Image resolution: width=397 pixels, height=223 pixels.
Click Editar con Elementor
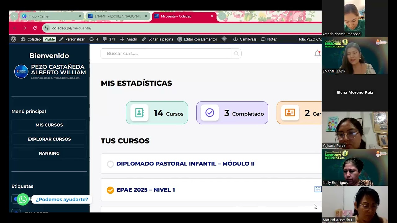point(197,39)
